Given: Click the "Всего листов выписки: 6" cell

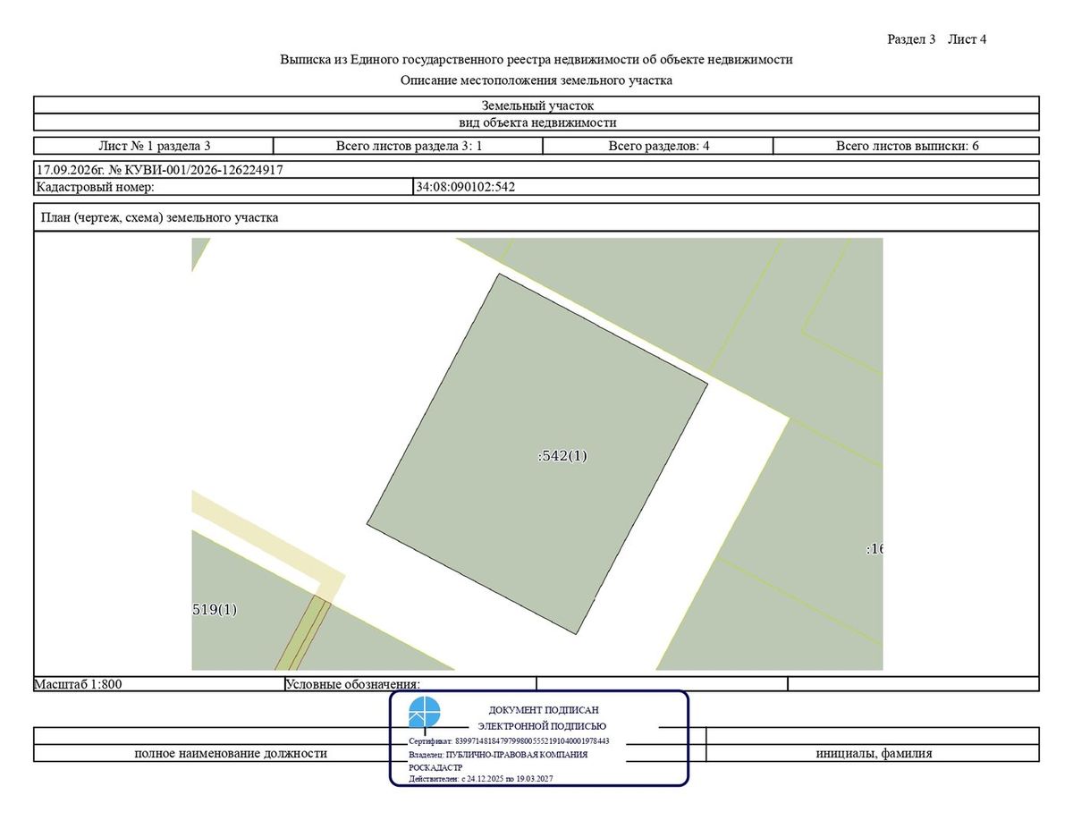Looking at the screenshot, I should pyautogui.click(x=907, y=146).
